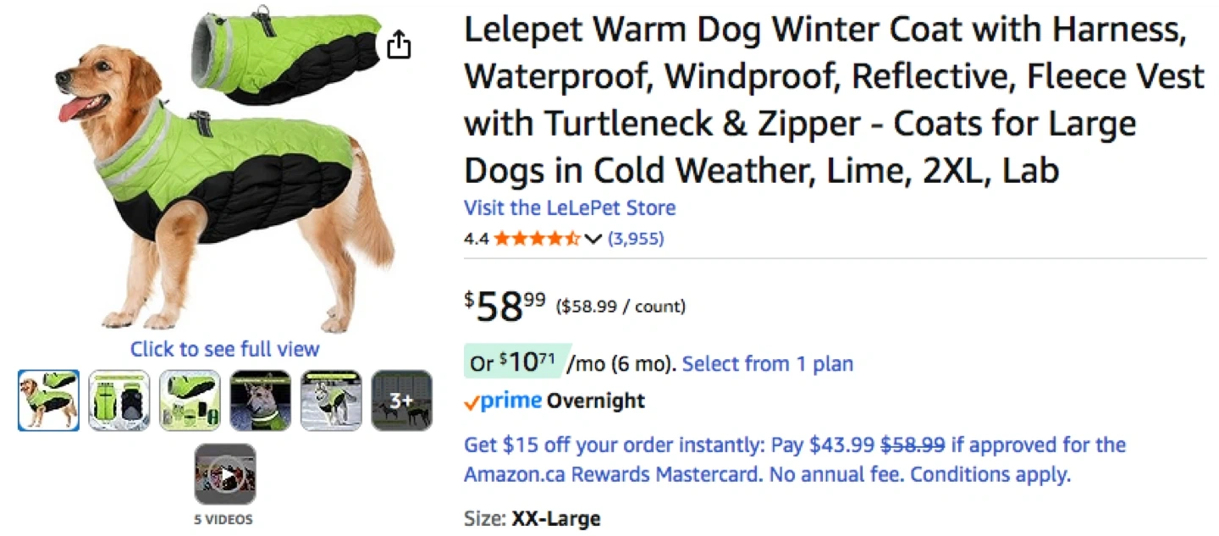
Task: Select the night reflective dog thumbnail
Action: coord(261,401)
